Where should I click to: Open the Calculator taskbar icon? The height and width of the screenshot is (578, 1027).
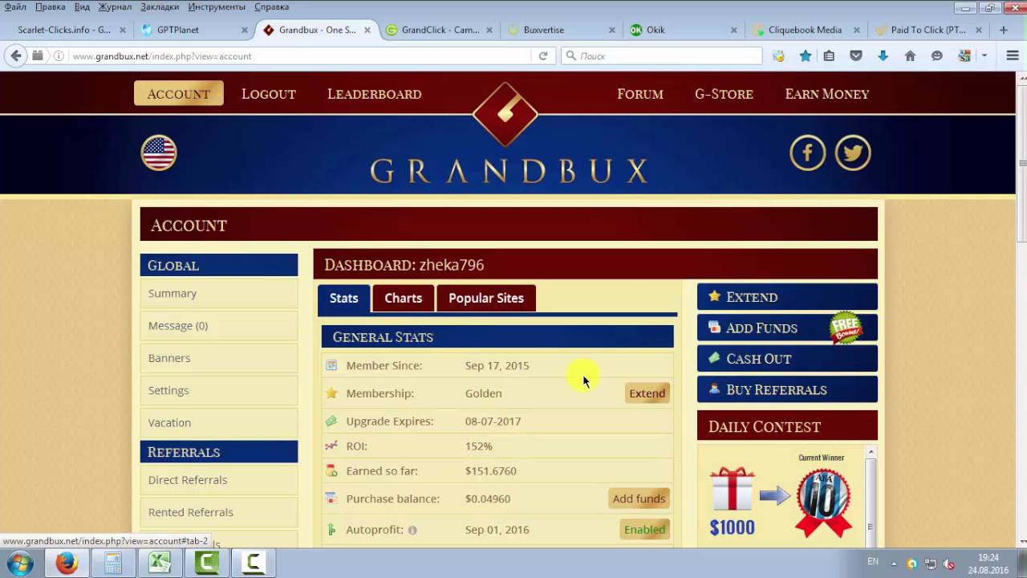pyautogui.click(x=113, y=564)
